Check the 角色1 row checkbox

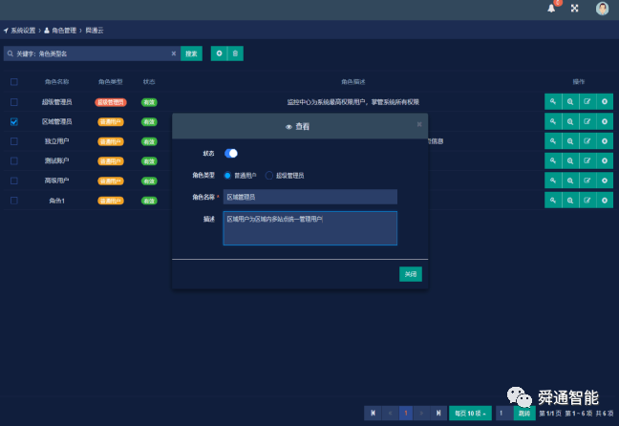[13, 201]
